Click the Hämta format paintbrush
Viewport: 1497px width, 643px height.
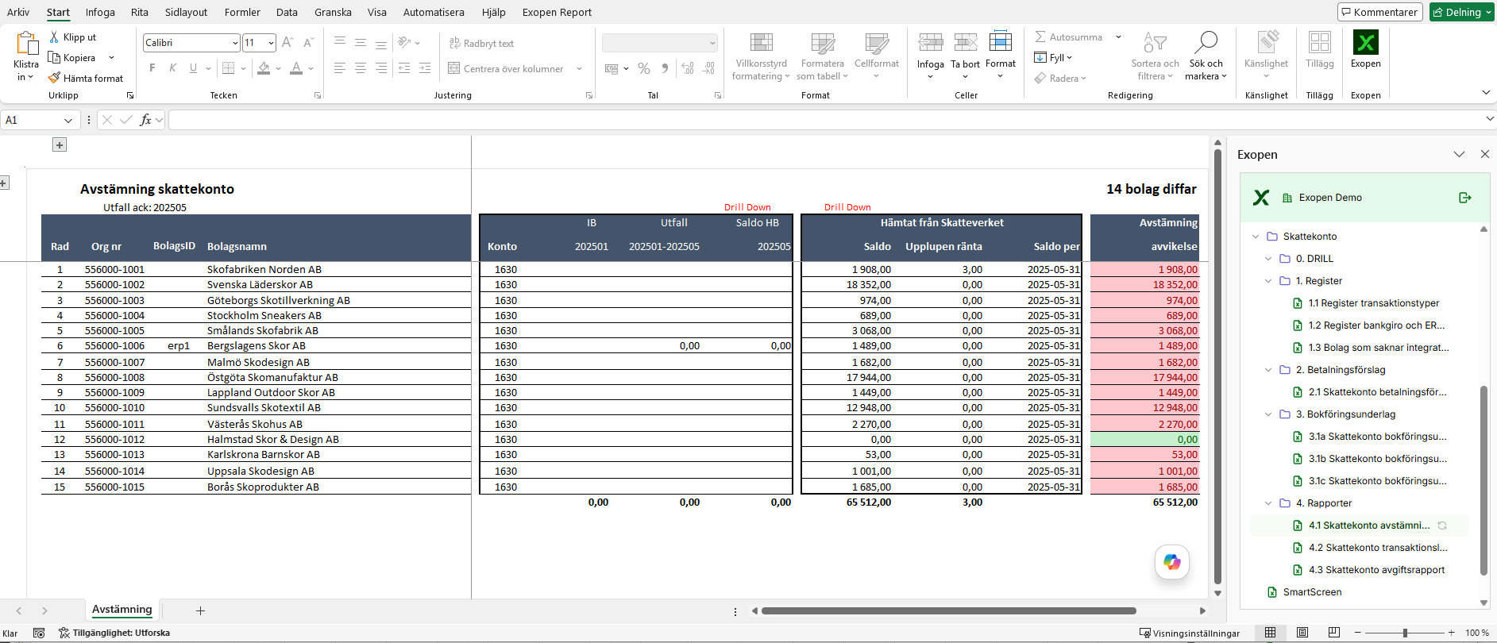pos(54,78)
